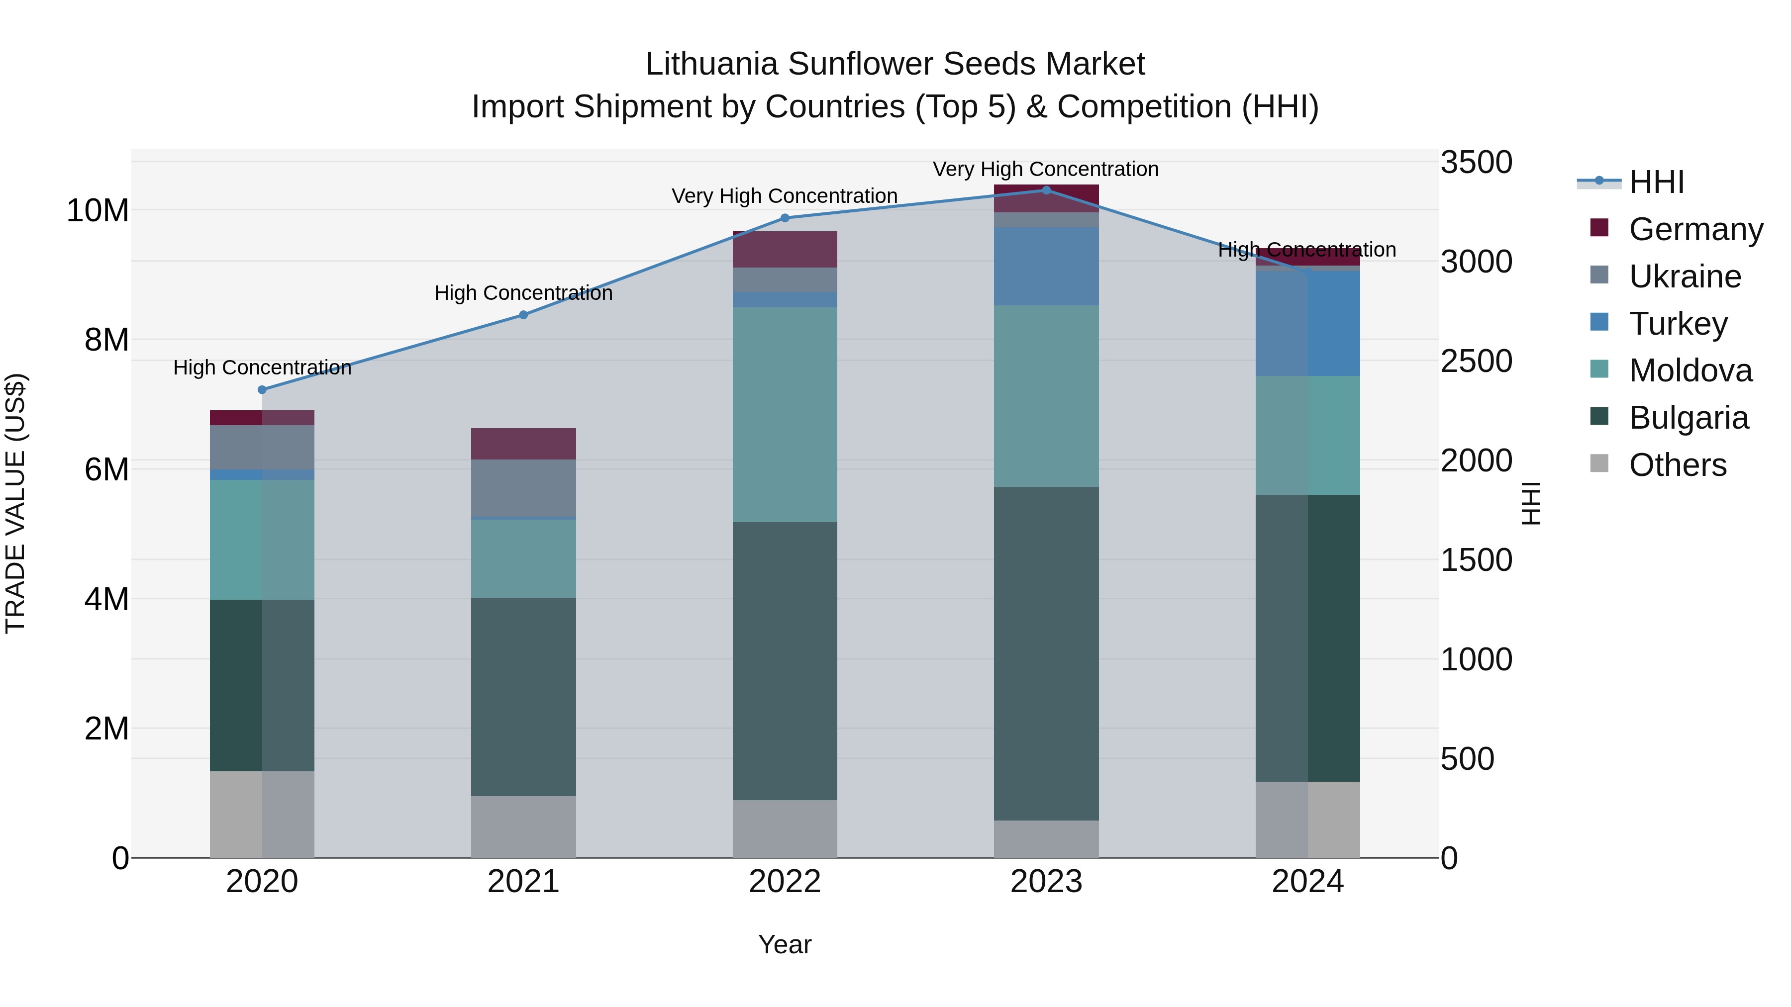Click the Moldova teal legend swatch
1791x1007 pixels.
1599,368
